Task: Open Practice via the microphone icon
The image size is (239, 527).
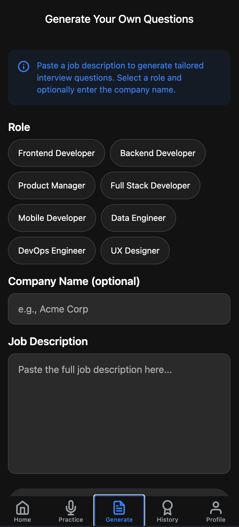Action: point(71,507)
